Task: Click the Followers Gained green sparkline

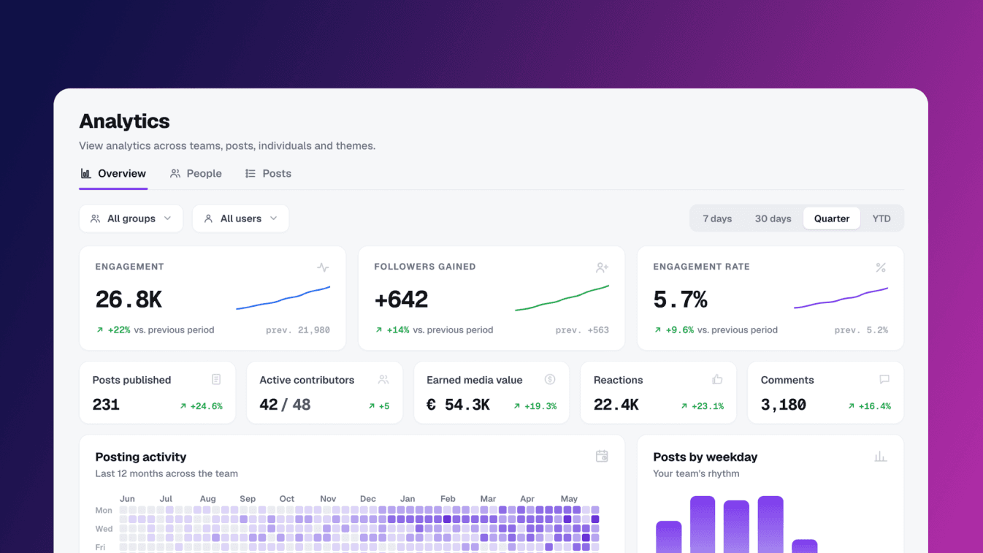Action: point(562,298)
